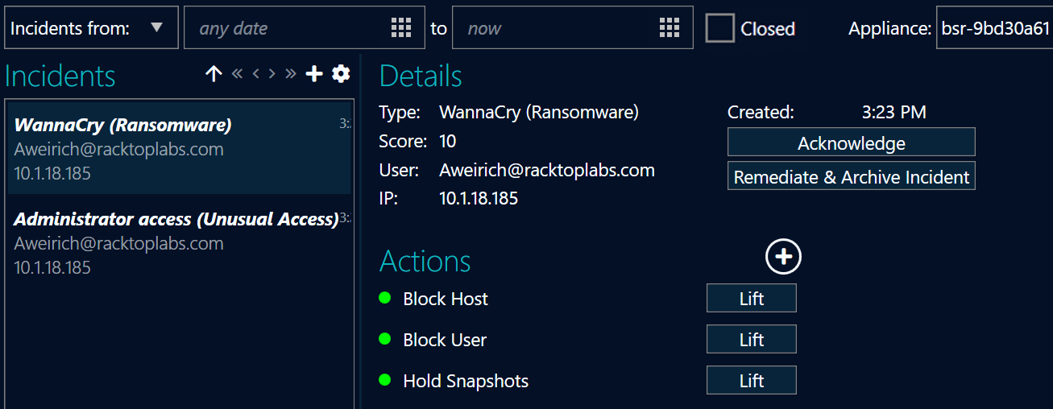Open the start date calendar picker icon
Screen dimensions: 1053x409
pyautogui.click(x=401, y=28)
